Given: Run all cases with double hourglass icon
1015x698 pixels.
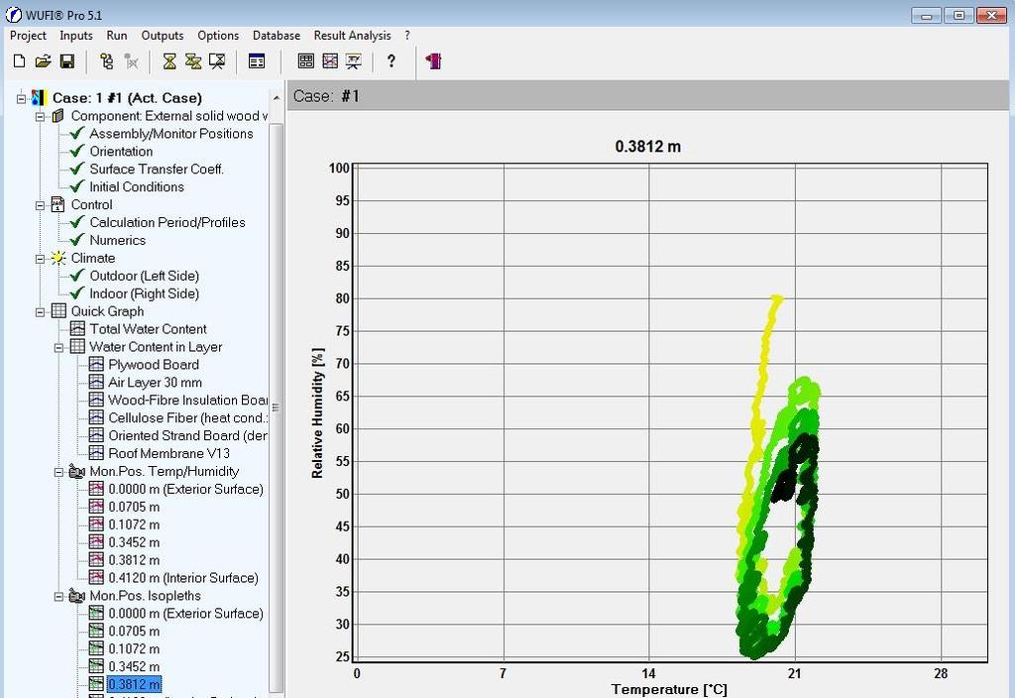Looking at the screenshot, I should pyautogui.click(x=193, y=60).
